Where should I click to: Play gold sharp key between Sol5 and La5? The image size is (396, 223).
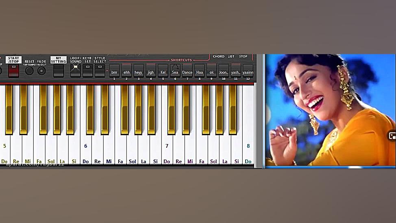tap(57, 109)
